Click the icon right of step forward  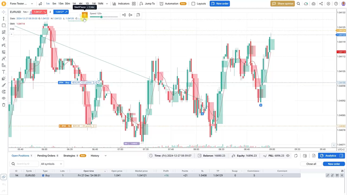(x=138, y=15)
